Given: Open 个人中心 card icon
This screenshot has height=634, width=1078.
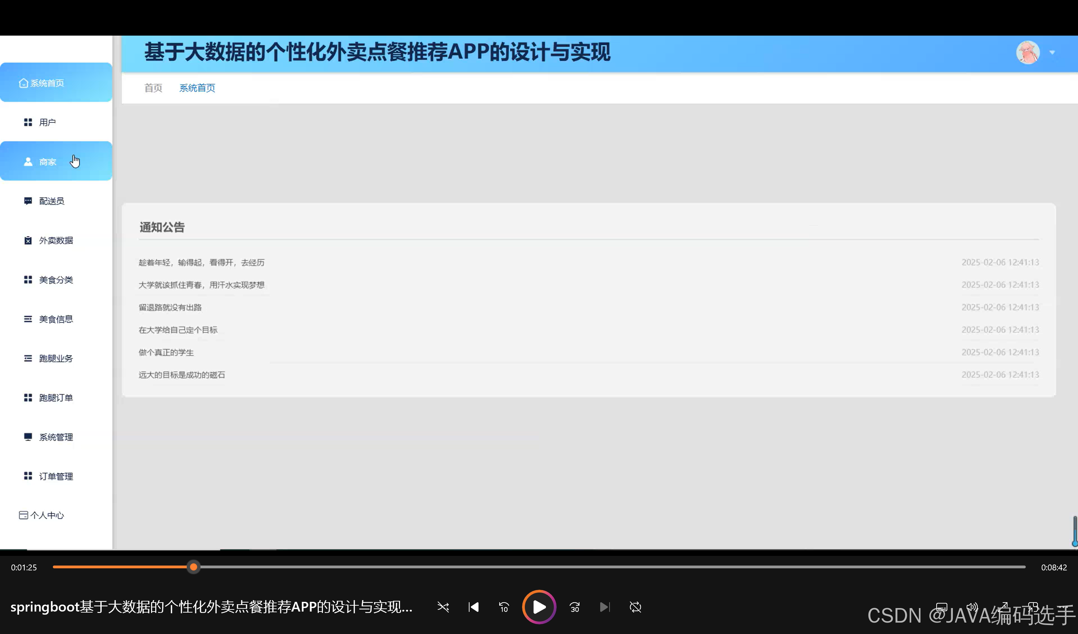Looking at the screenshot, I should [x=24, y=515].
